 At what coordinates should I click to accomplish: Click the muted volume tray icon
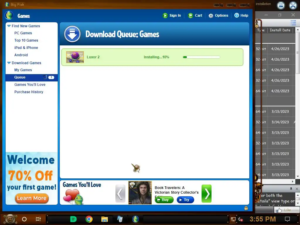240,219
